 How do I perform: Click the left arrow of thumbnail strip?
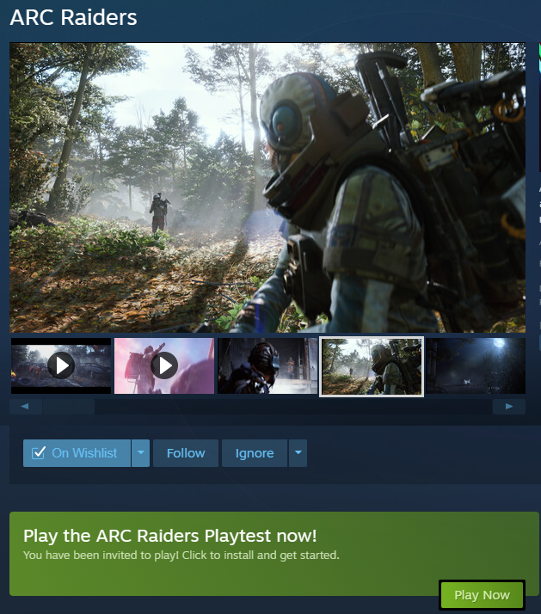(x=26, y=407)
